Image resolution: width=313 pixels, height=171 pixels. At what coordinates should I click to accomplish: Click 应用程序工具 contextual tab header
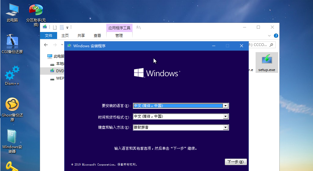[119, 28]
